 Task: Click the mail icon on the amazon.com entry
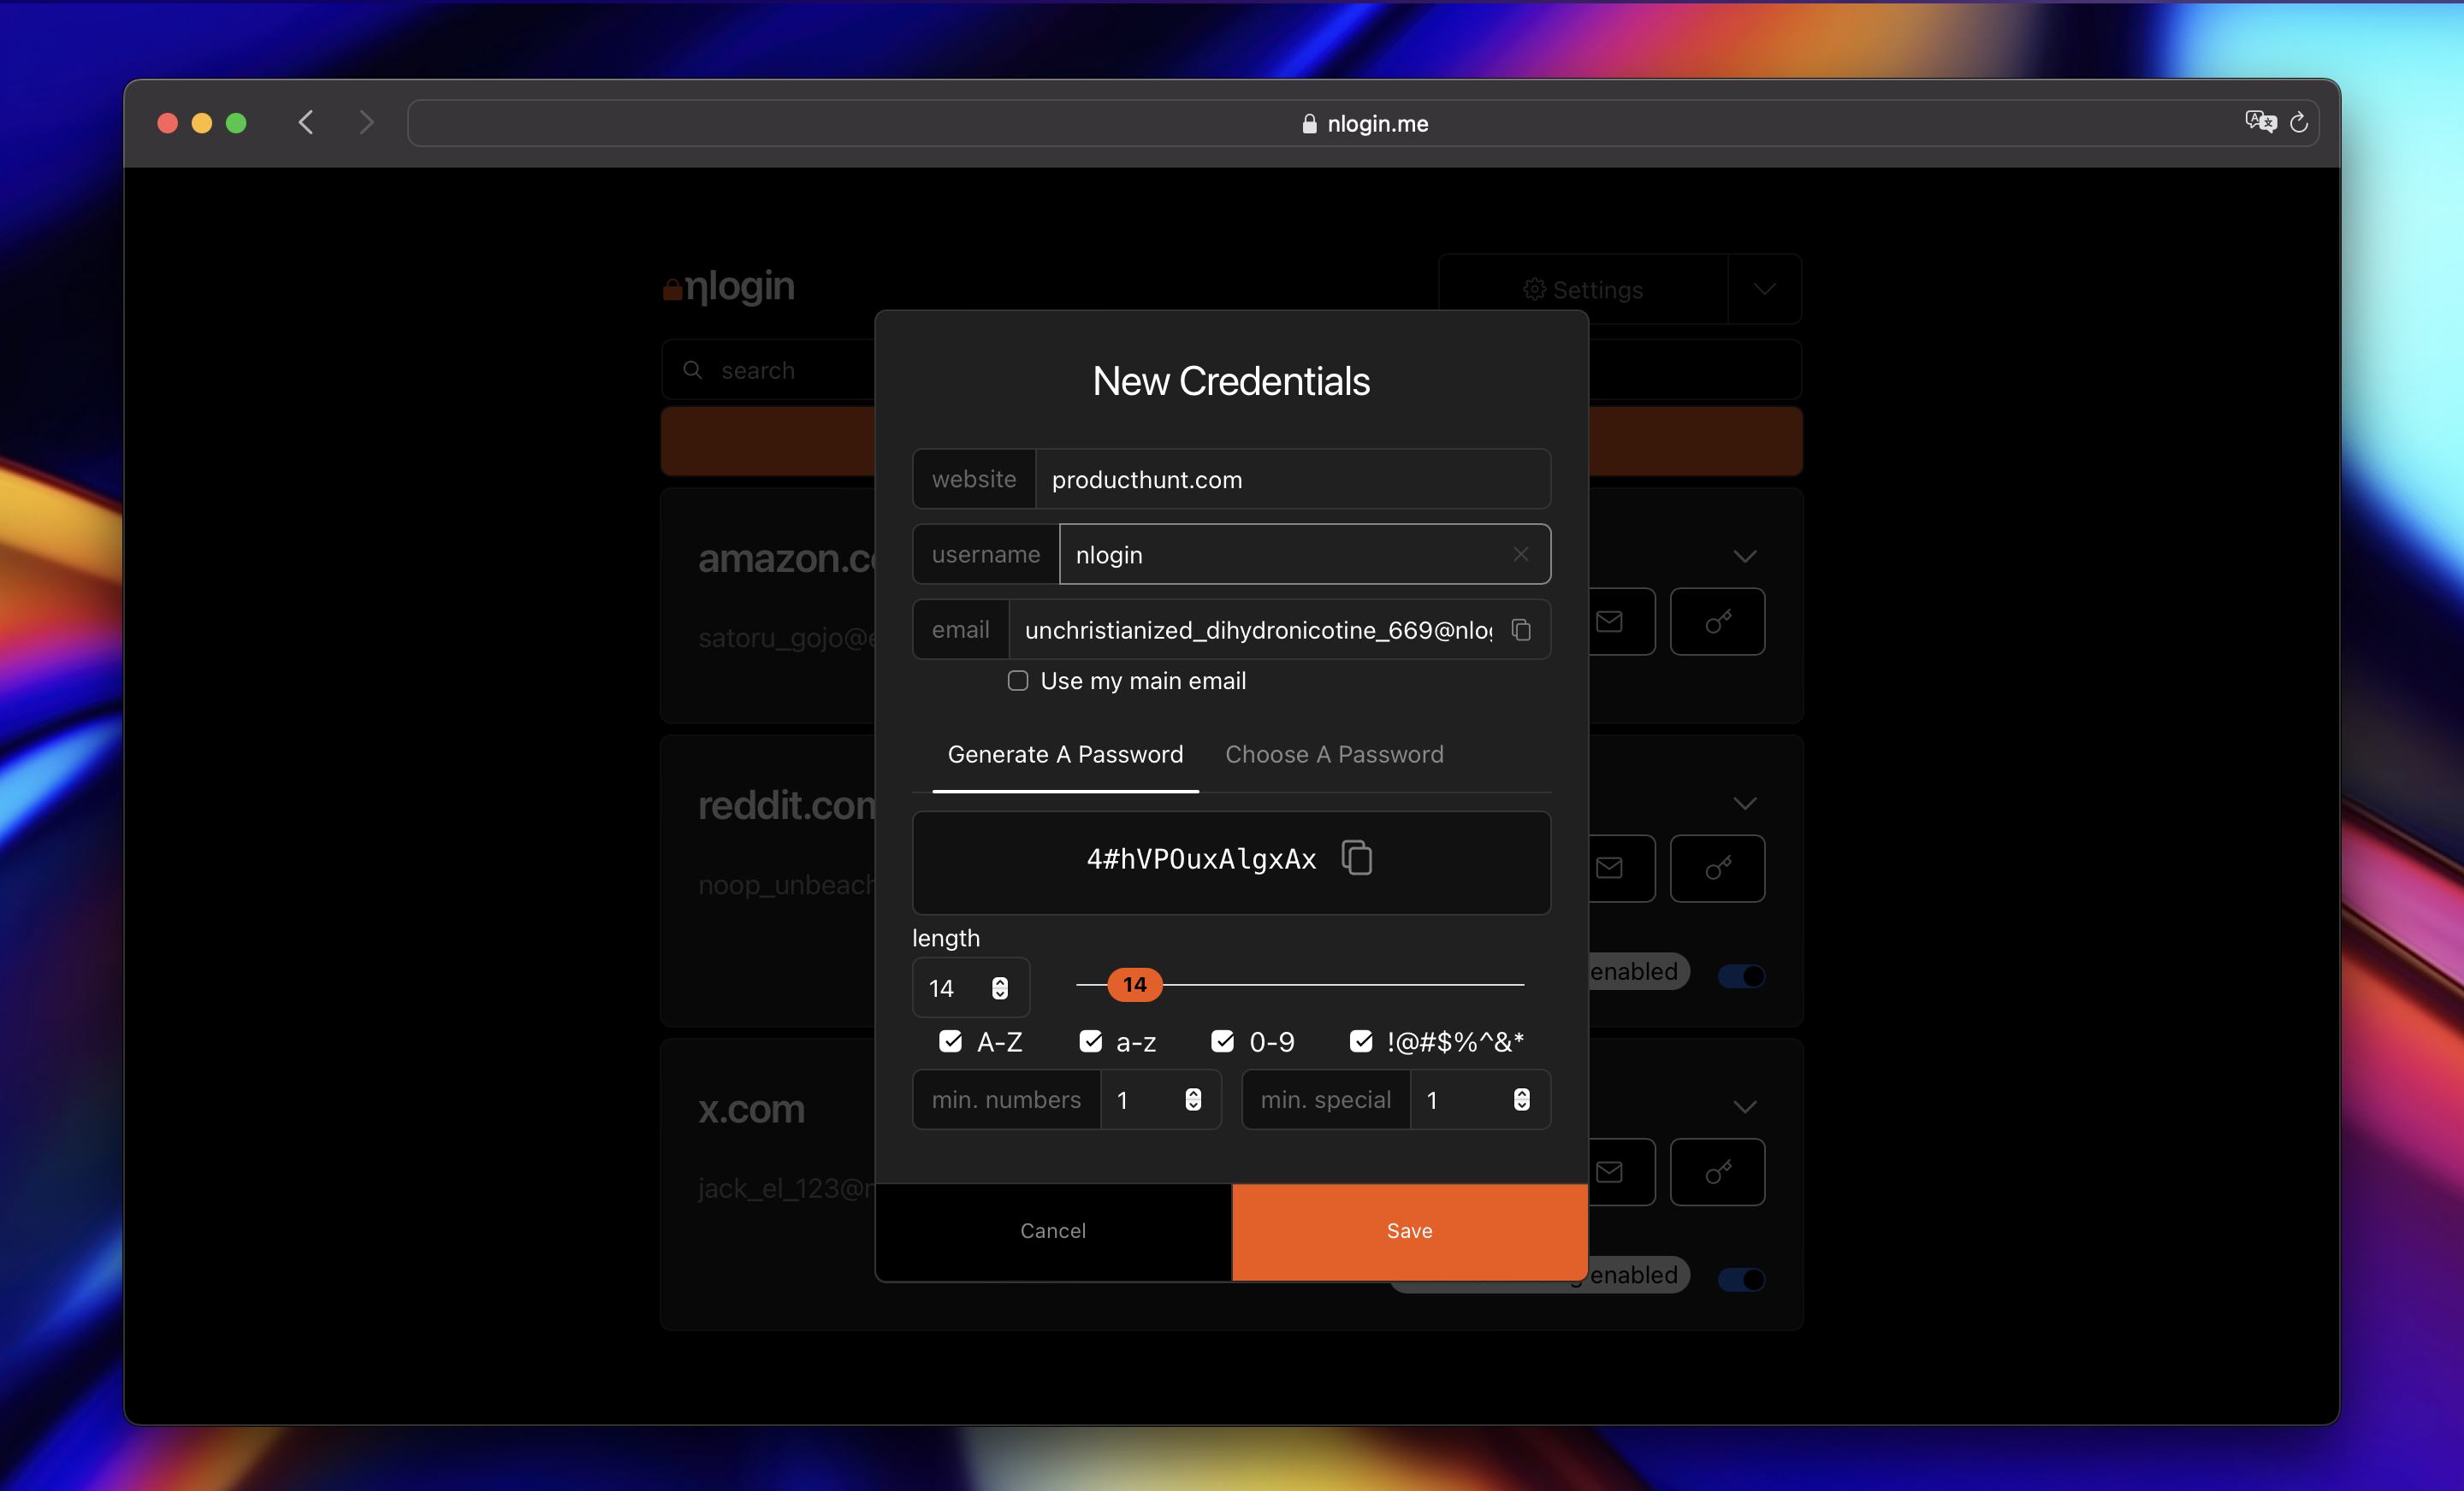coord(1609,621)
